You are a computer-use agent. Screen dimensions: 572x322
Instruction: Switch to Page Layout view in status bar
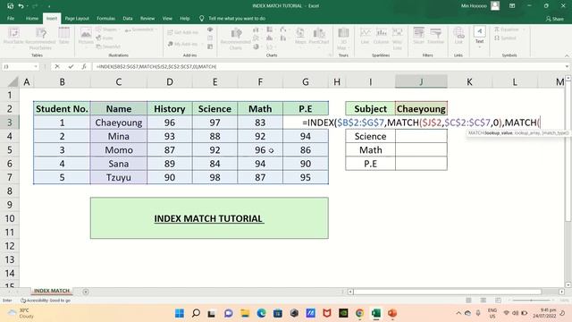click(483, 301)
